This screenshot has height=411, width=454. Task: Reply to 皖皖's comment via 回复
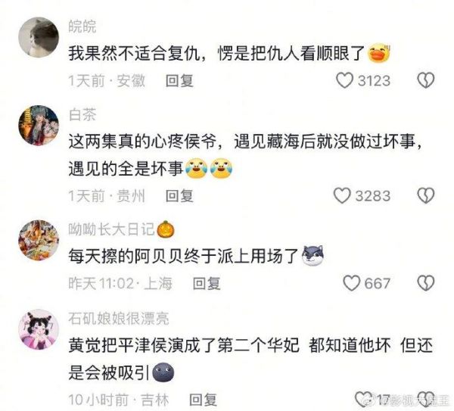[179, 80]
